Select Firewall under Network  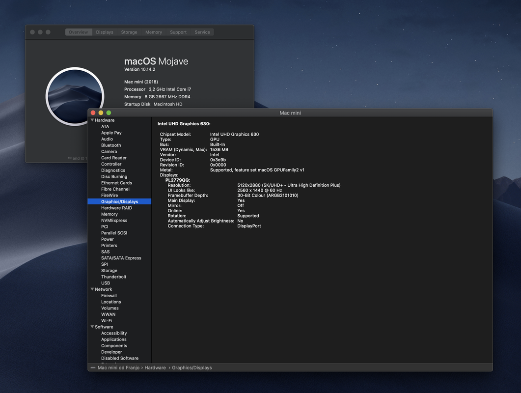(109, 296)
